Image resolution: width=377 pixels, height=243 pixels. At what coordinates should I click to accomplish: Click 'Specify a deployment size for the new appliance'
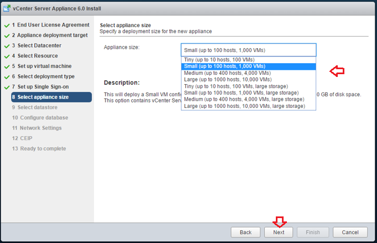click(x=156, y=32)
